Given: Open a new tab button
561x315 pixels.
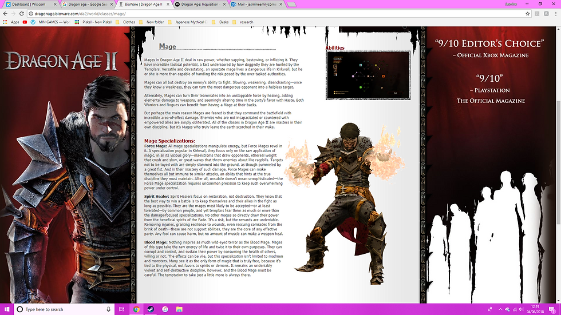Looking at the screenshot, I should (291, 5).
